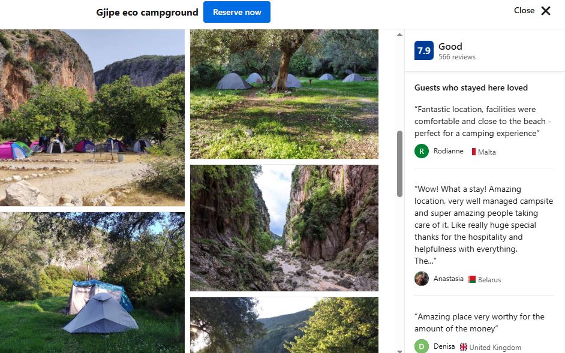This screenshot has height=353, width=565.
Task: Click the 7.9 rating score badge
Action: [423, 51]
